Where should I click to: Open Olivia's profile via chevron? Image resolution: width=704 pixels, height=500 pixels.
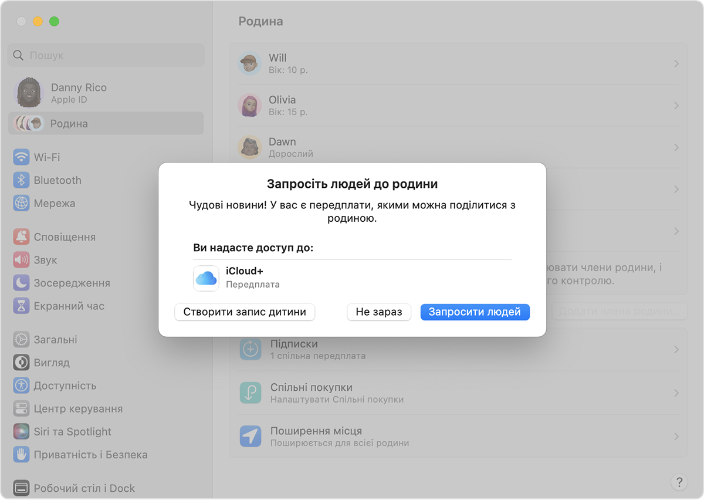(678, 106)
